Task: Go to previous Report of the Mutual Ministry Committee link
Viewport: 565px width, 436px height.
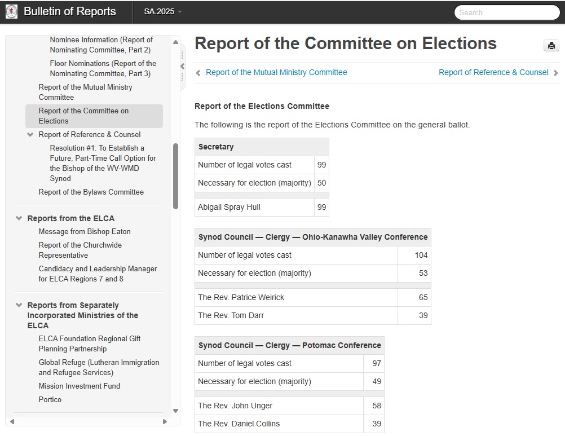Action: (276, 72)
